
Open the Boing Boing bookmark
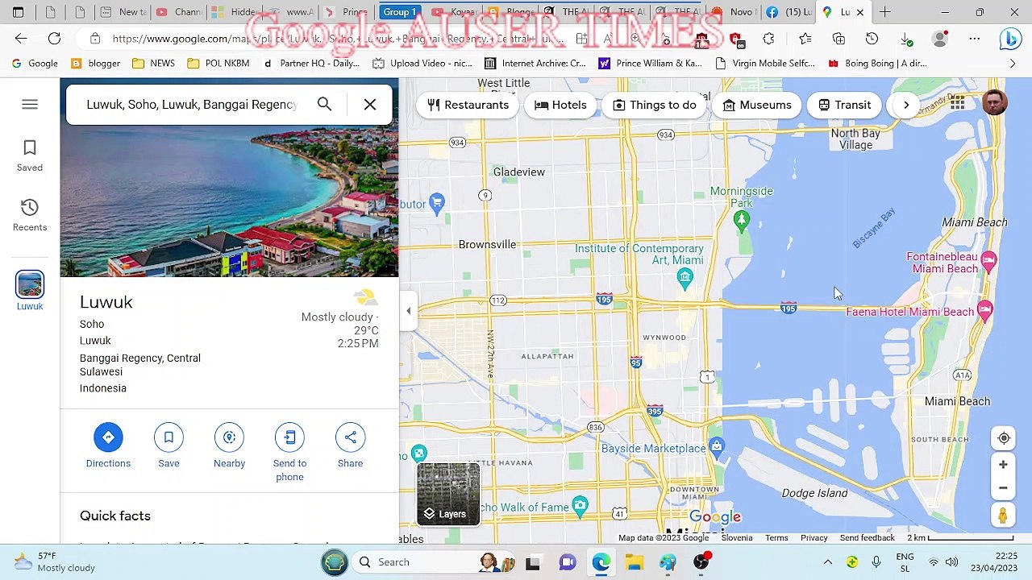tap(877, 64)
